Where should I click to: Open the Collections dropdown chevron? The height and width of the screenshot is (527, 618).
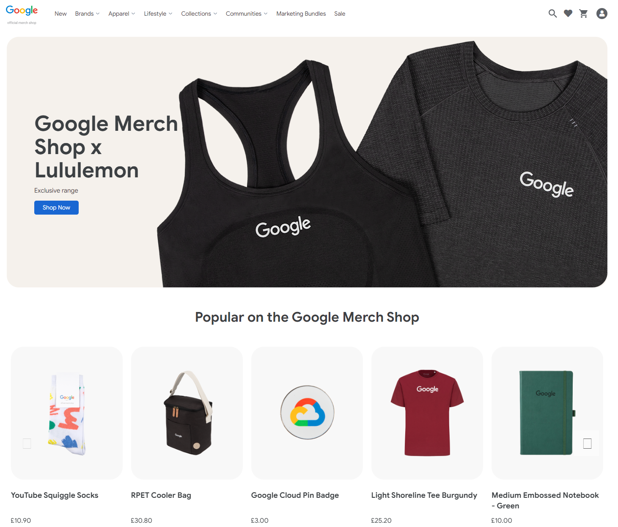[x=215, y=14]
